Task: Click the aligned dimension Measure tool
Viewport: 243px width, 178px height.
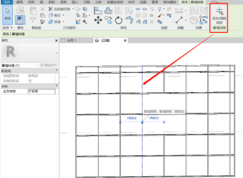Action: 179,20
